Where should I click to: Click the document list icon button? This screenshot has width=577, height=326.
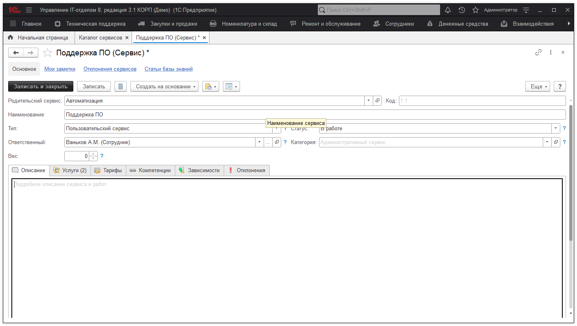[x=121, y=86]
